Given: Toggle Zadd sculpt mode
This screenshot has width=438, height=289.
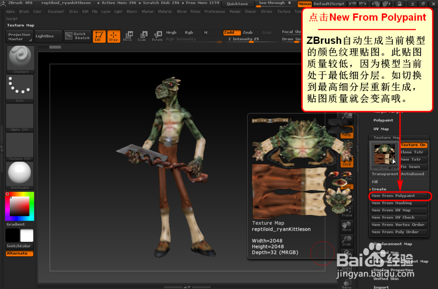Looking at the screenshot, I should (x=232, y=32).
